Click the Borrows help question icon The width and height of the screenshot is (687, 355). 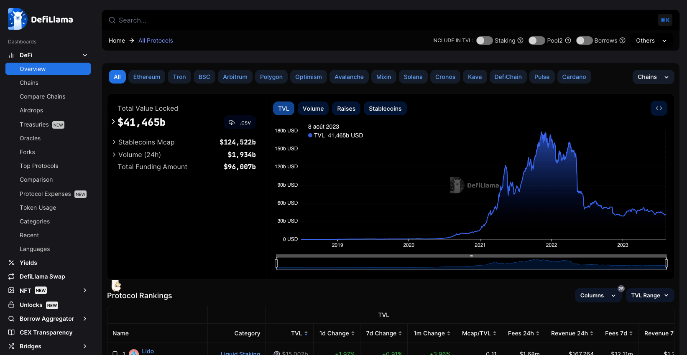622,41
